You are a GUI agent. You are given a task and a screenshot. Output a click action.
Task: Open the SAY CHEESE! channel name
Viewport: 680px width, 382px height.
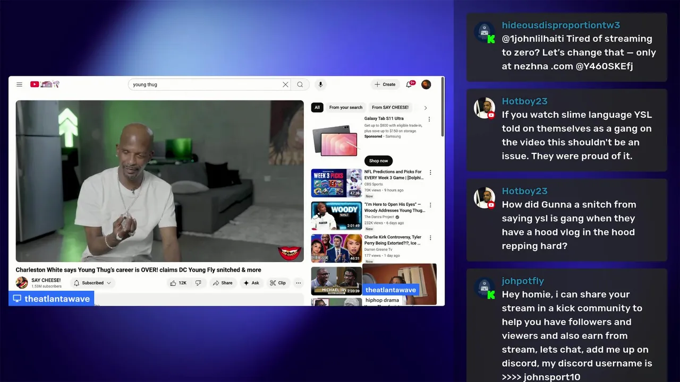pyautogui.click(x=46, y=280)
